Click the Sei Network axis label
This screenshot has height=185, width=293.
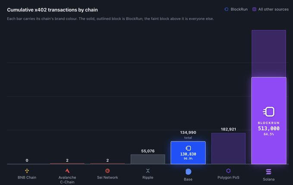tap(107, 177)
